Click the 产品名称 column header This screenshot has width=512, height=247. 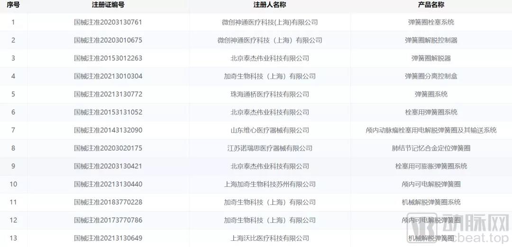431,5
